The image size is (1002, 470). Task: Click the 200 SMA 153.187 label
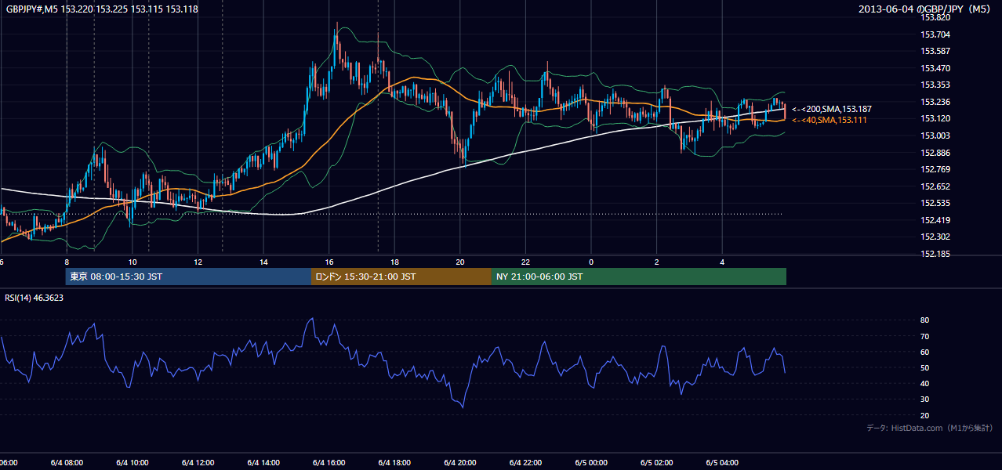(832, 109)
